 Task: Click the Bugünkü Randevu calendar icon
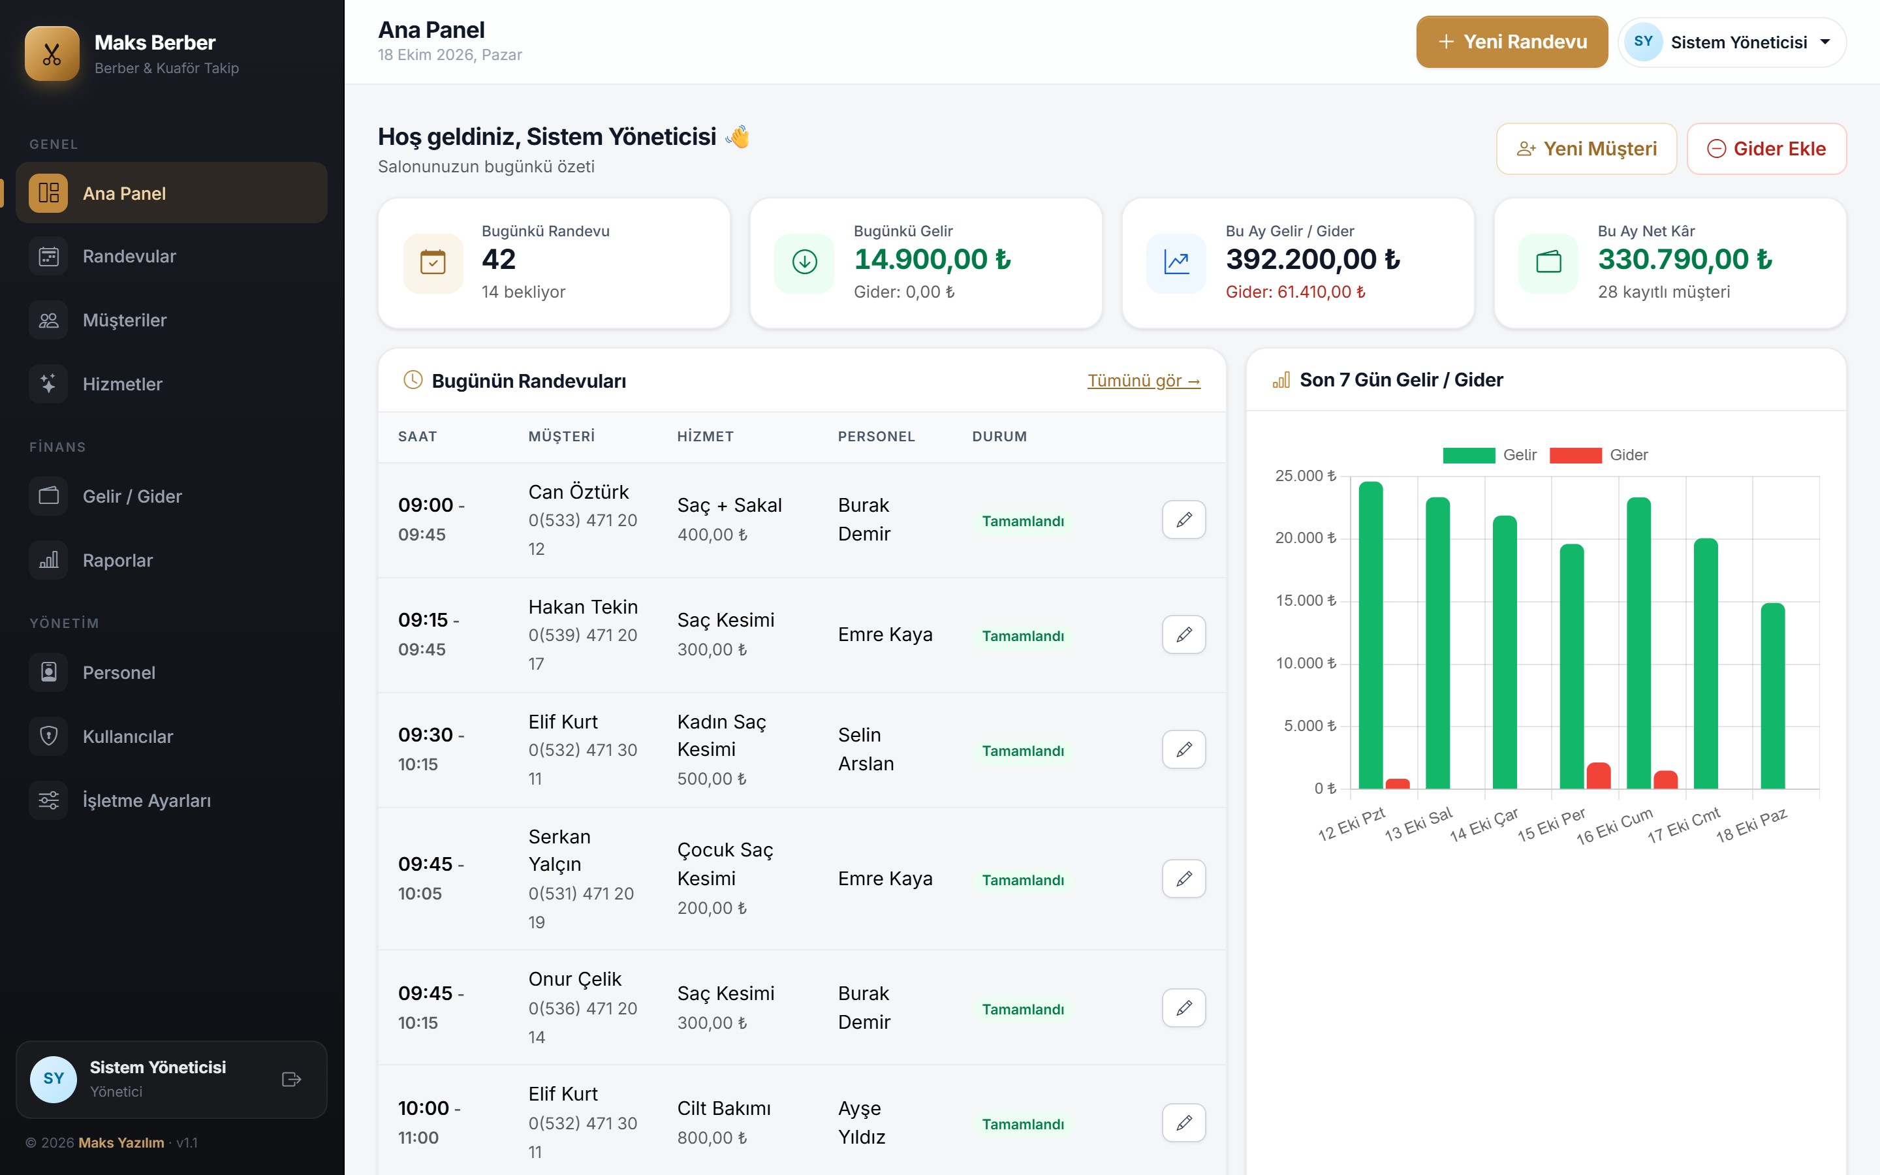pyautogui.click(x=433, y=262)
